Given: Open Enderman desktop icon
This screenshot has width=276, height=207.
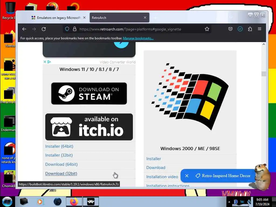Looking at the screenshot, I should point(8,123).
